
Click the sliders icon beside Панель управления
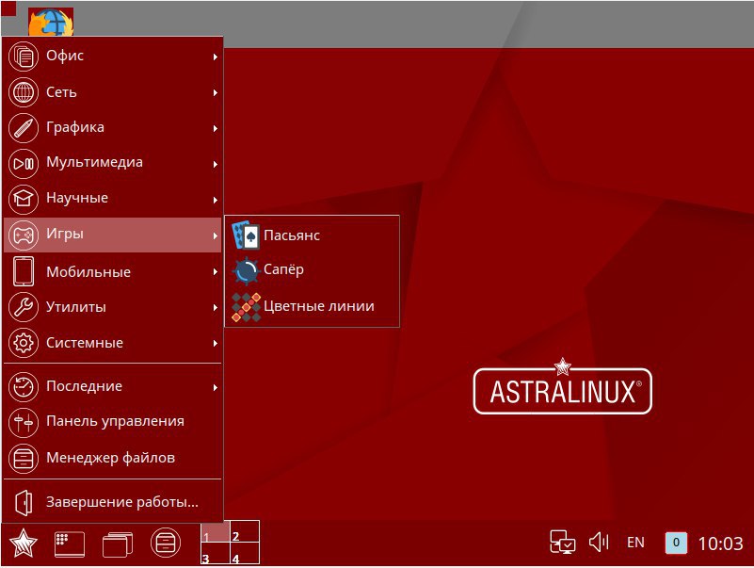24,422
